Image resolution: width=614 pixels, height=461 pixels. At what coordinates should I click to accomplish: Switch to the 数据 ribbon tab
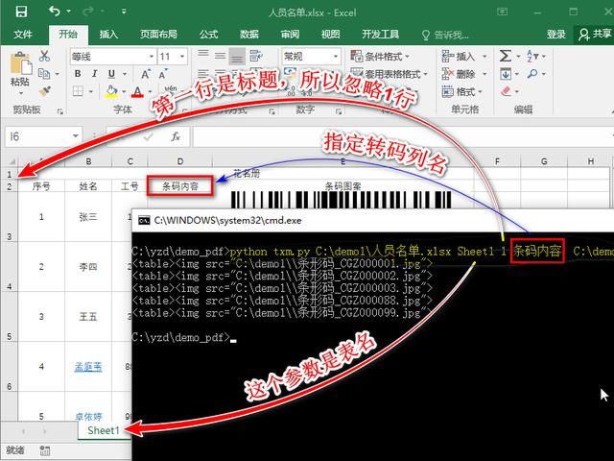point(249,35)
